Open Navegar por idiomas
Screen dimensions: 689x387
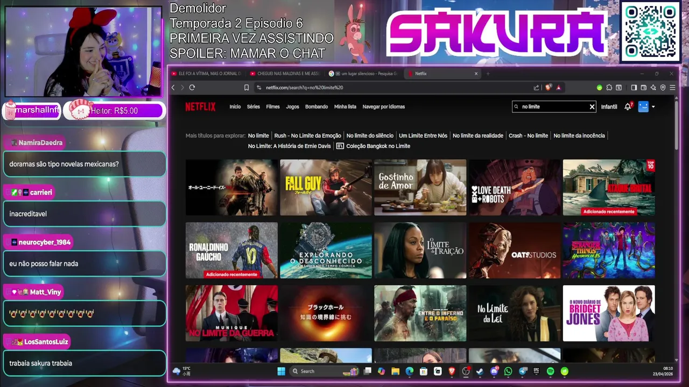tap(384, 106)
